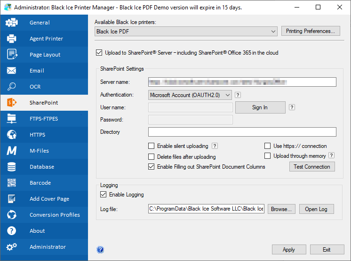351x261 pixels.
Task: Click the FTPS-FTPES server icon
Action: point(11,119)
